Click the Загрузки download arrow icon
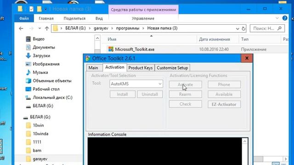The image size is (294, 165). tap(28, 55)
